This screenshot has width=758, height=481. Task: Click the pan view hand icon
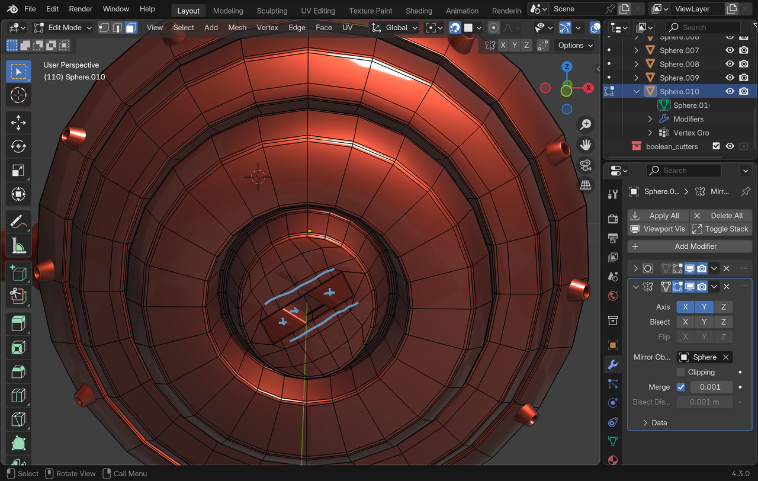586,145
